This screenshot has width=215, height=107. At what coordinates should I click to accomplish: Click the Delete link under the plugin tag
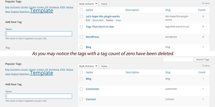[x=110, y=20]
